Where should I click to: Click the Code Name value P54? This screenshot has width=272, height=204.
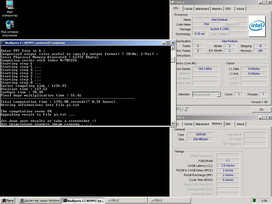coord(206,24)
